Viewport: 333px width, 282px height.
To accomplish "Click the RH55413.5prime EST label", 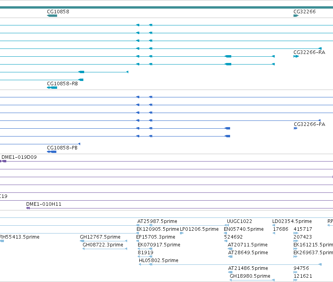I will pyautogui.click(x=20, y=237).
